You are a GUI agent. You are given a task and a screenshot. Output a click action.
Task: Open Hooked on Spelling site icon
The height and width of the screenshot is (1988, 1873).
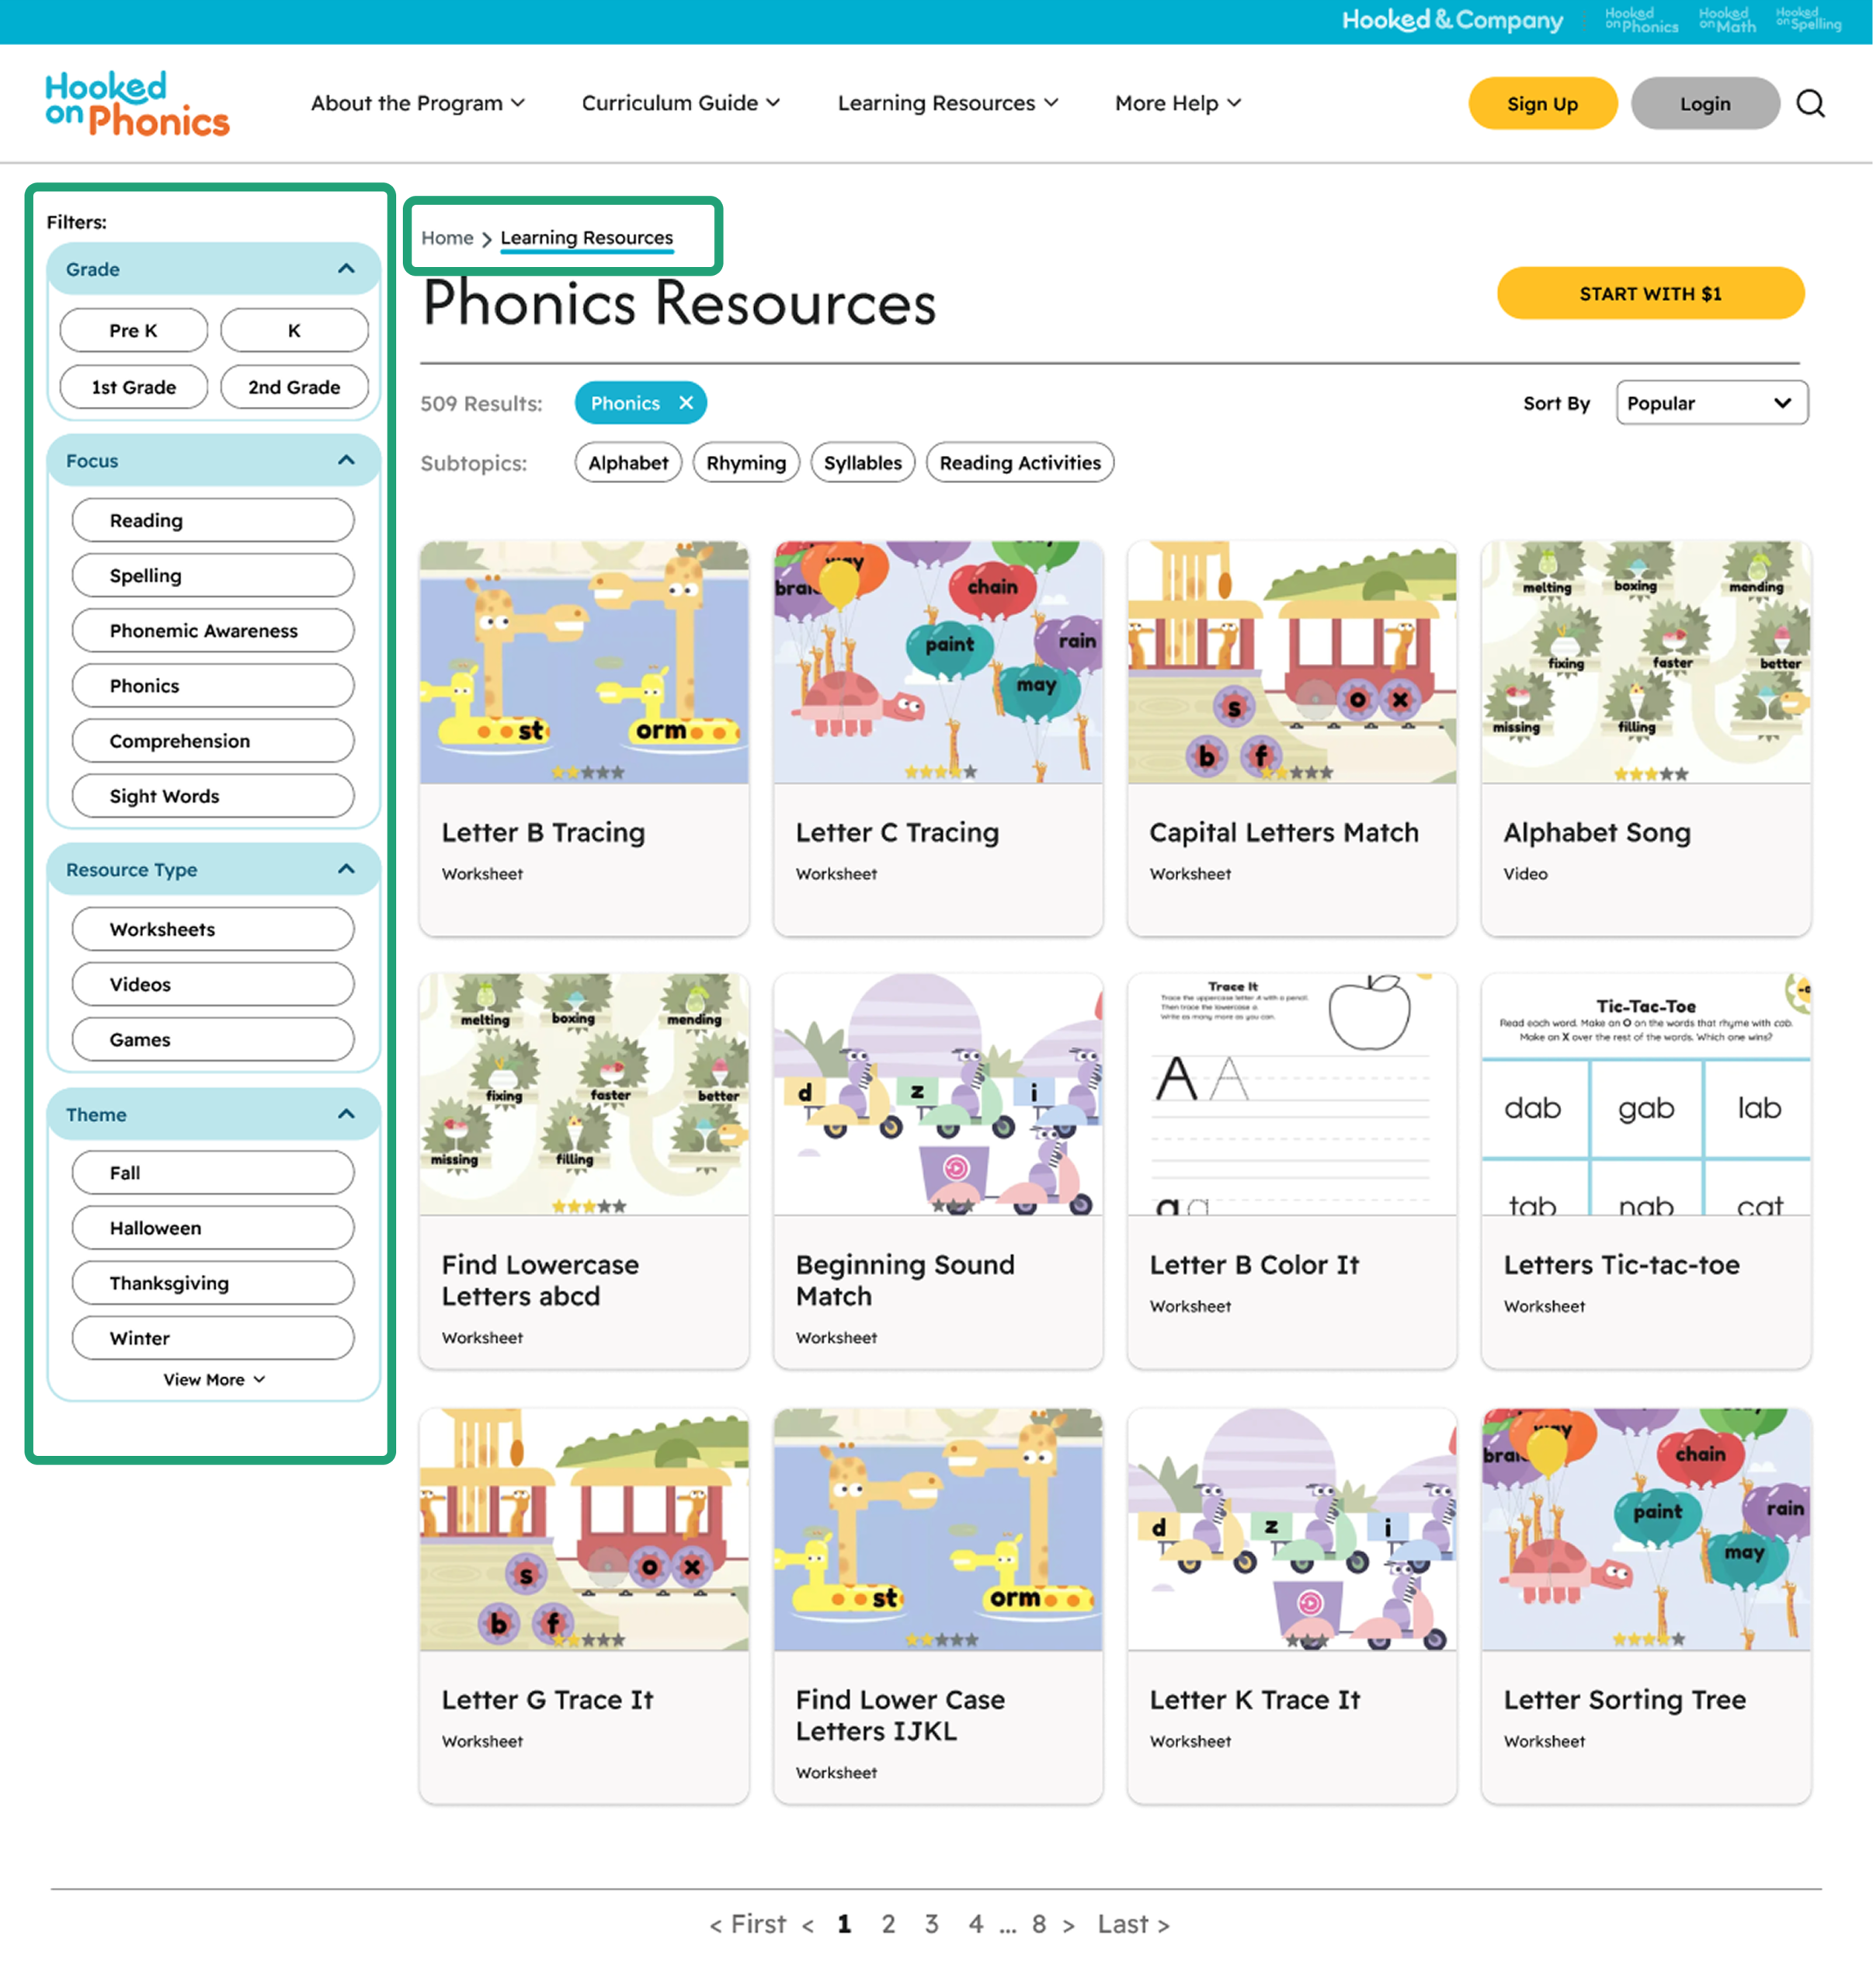pos(1808,20)
